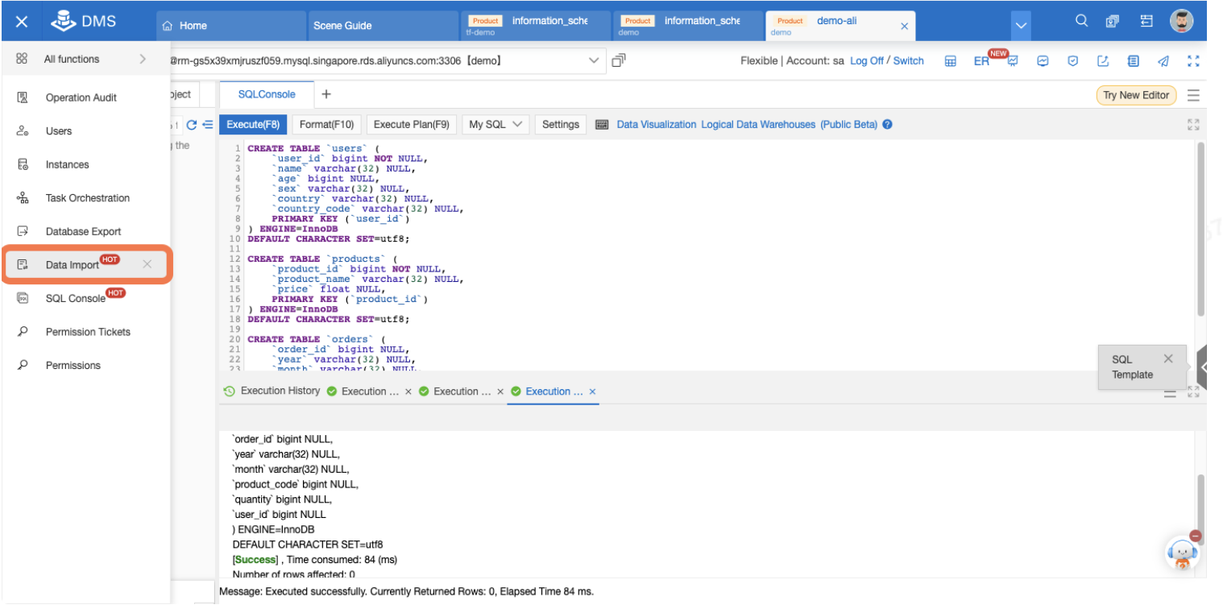Expand the All functions menu arrow
This screenshot has height=609, width=1223.
point(143,58)
